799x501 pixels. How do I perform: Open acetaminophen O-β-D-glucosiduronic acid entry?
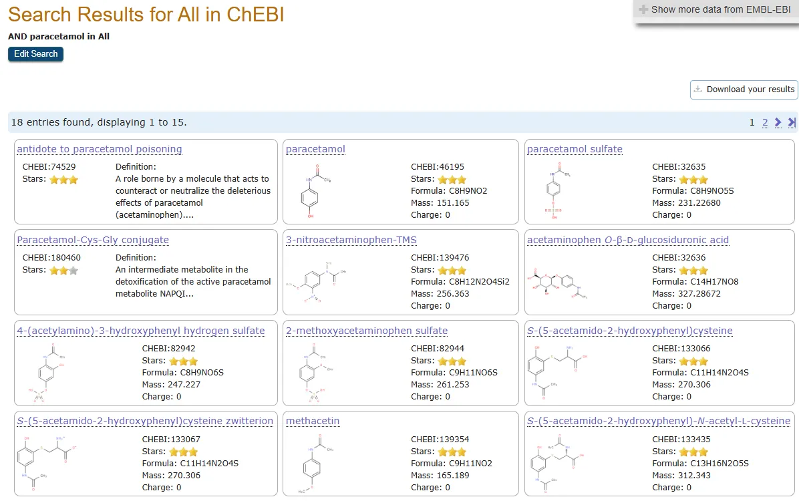click(628, 240)
